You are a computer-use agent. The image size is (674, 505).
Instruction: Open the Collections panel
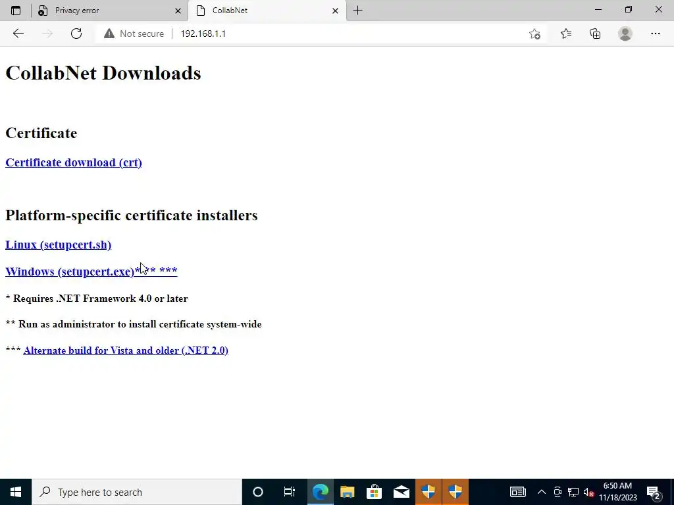pos(595,34)
